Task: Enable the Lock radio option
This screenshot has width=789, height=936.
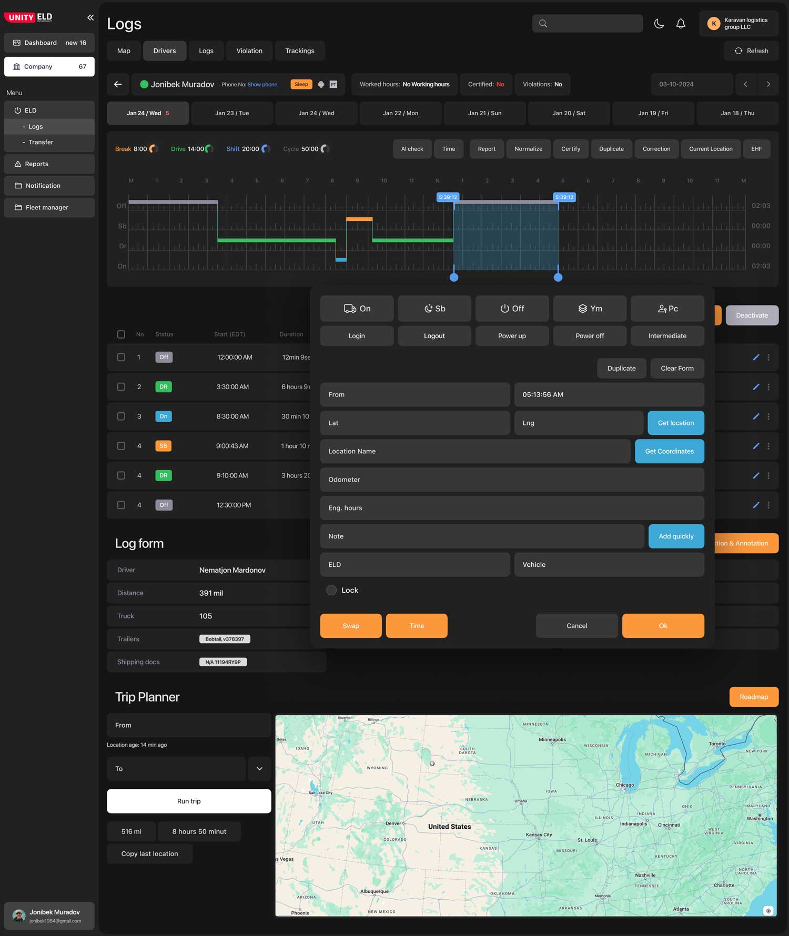Action: [331, 590]
